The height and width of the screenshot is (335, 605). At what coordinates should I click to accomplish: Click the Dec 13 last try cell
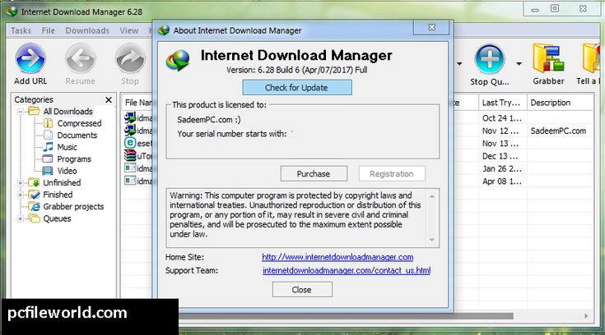click(500, 156)
